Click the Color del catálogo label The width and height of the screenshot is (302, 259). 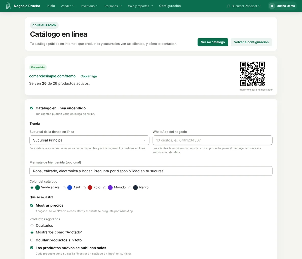click(43, 182)
